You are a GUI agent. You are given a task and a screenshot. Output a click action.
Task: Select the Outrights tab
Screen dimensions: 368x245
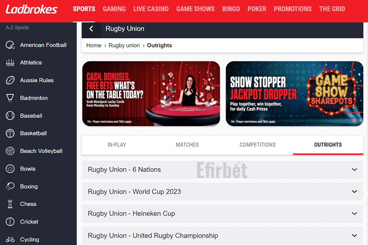(x=328, y=145)
